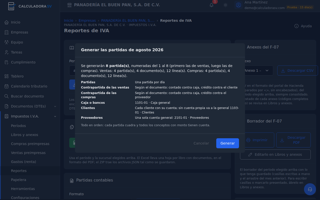This screenshot has height=200, width=320.
Task: Click the company name in the header
Action: click(117, 5)
